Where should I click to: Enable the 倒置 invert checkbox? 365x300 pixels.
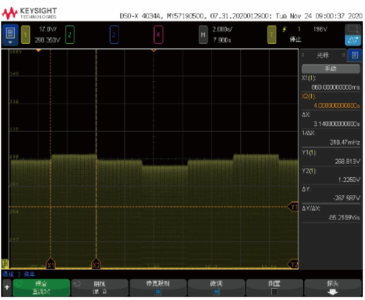[x=274, y=291]
